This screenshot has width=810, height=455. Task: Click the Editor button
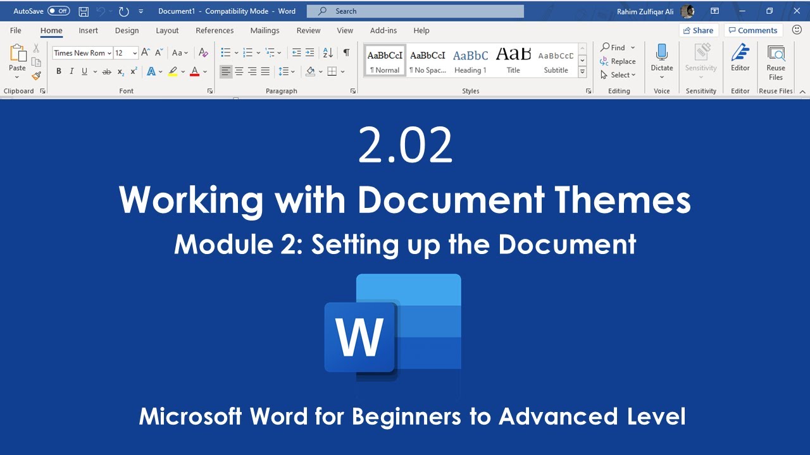(x=740, y=59)
